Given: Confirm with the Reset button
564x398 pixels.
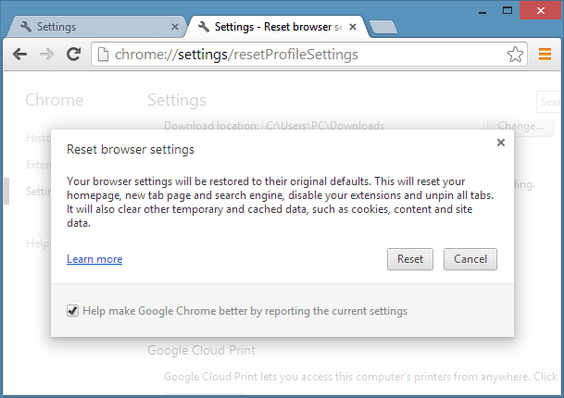Looking at the screenshot, I should pyautogui.click(x=410, y=259).
